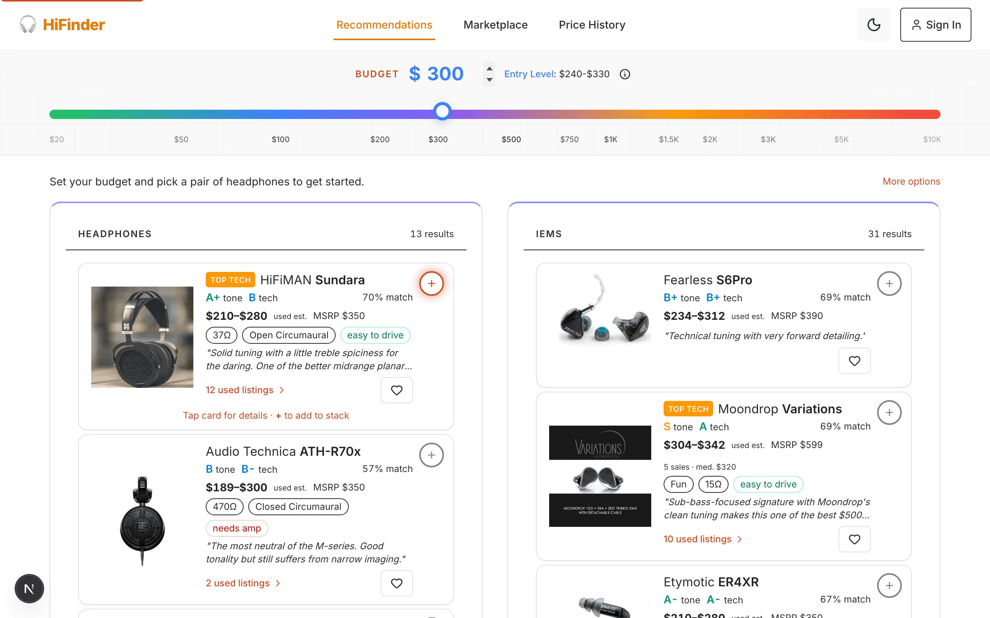Increase budget with the up stepper arrow

pos(489,69)
